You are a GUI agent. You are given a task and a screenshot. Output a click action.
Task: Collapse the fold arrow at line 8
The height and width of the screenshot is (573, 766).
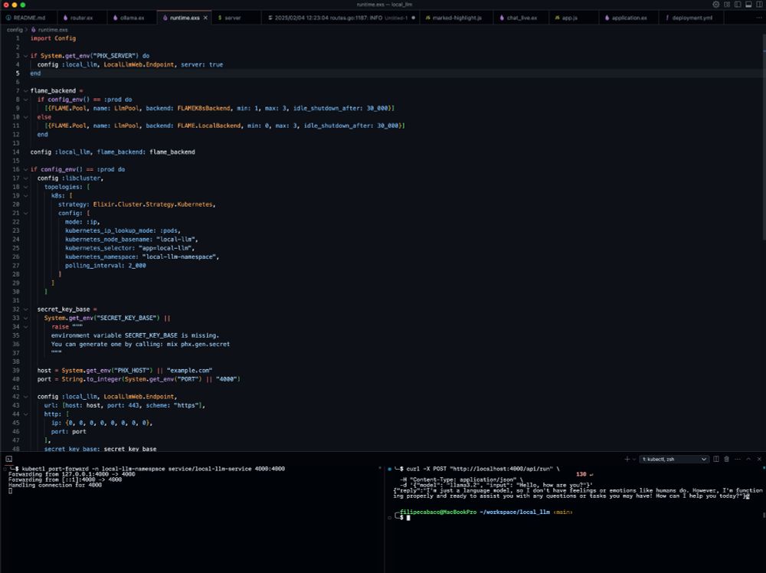25,100
